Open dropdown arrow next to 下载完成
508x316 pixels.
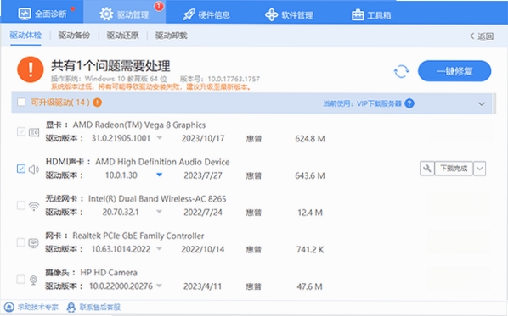(479, 169)
